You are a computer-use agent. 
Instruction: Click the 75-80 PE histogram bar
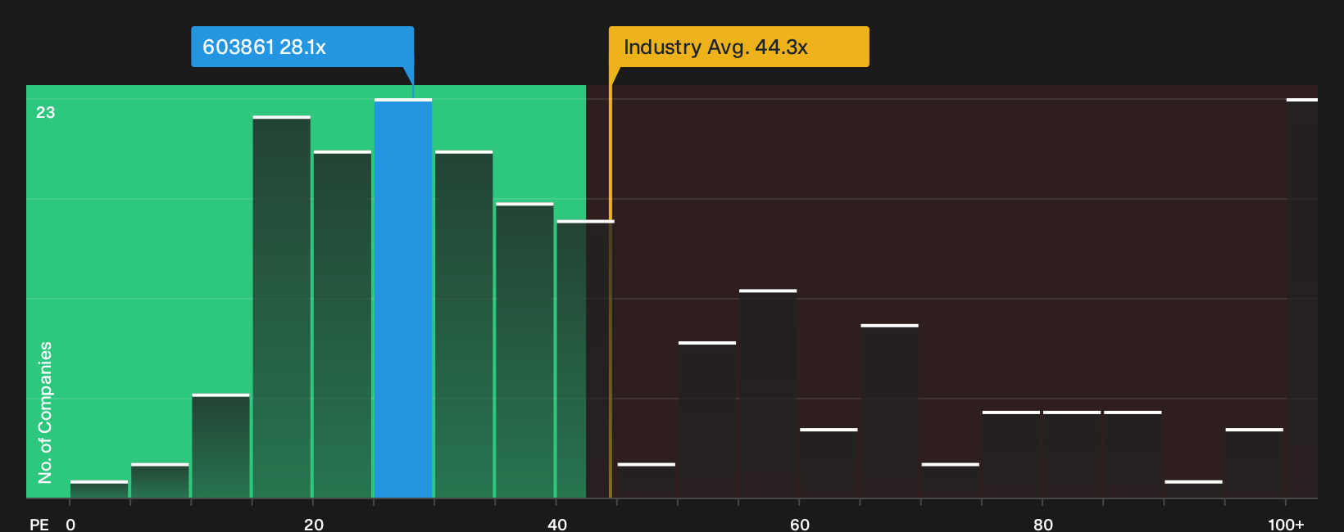[x=1011, y=454]
